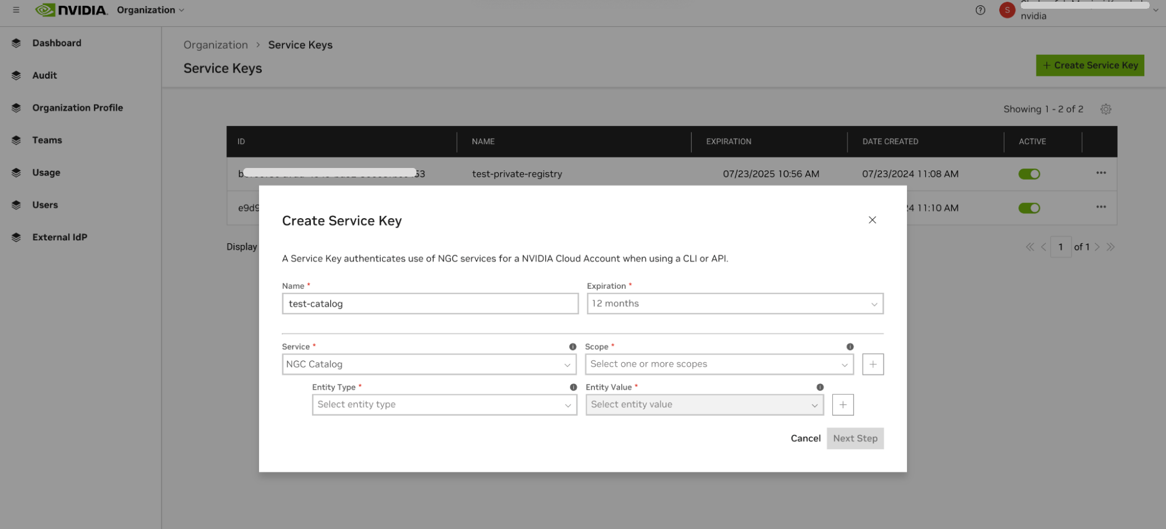Open the Select entity value dropdown

705,405
